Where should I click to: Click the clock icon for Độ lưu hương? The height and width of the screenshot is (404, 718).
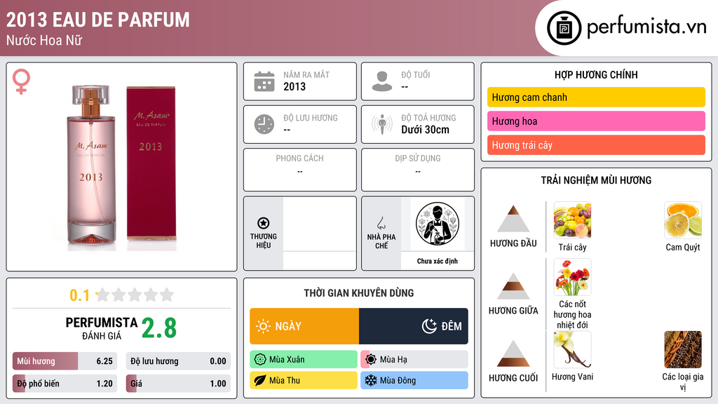pyautogui.click(x=264, y=125)
